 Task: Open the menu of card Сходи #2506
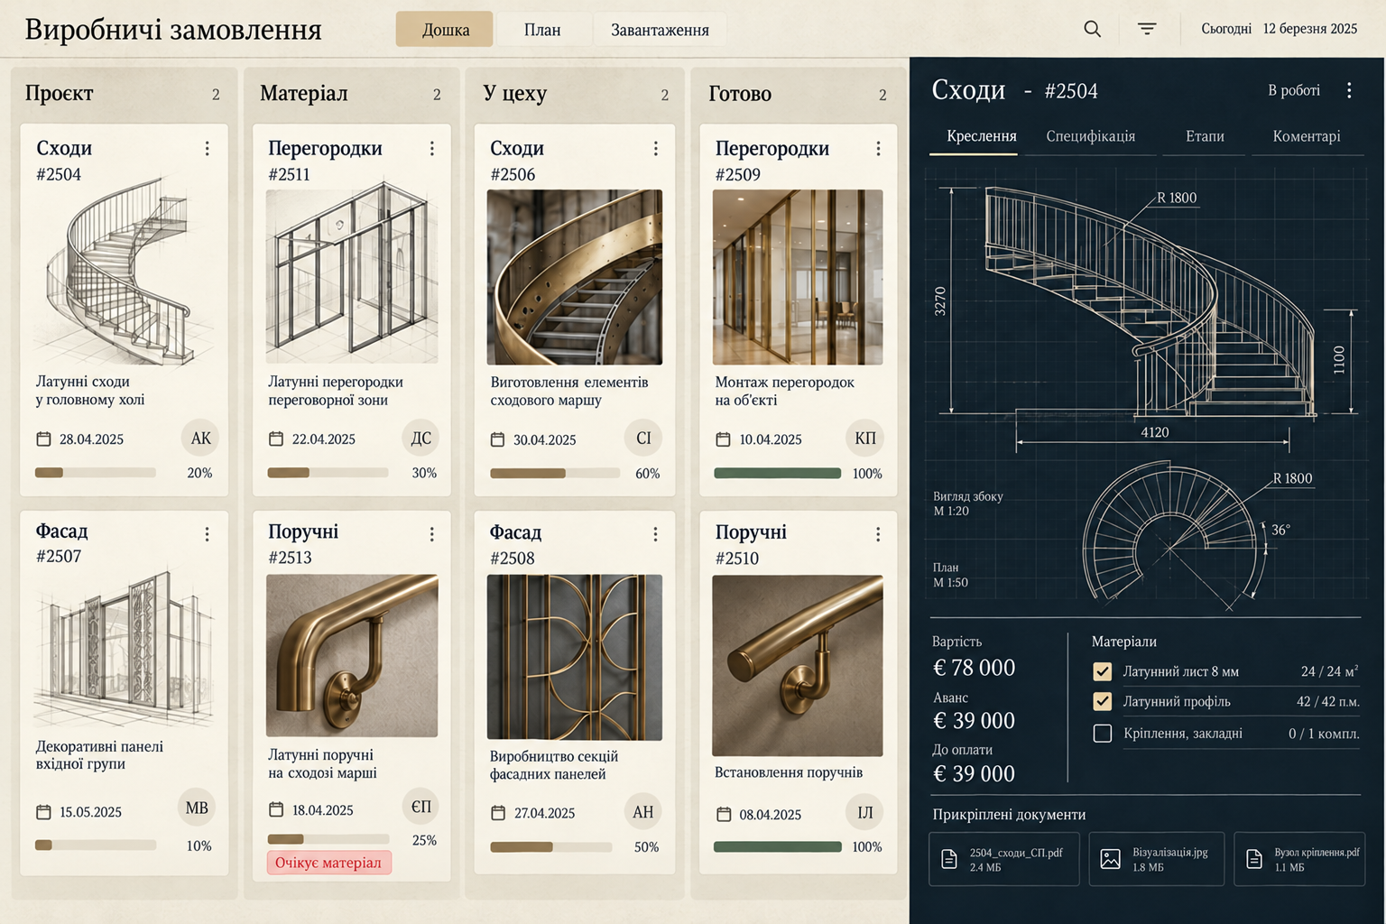click(x=656, y=148)
